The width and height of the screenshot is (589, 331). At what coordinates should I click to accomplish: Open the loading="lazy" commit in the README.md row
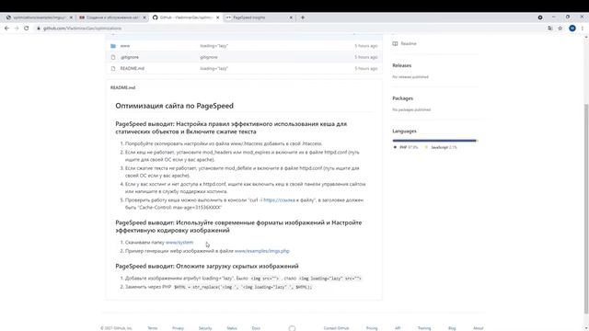click(214, 68)
